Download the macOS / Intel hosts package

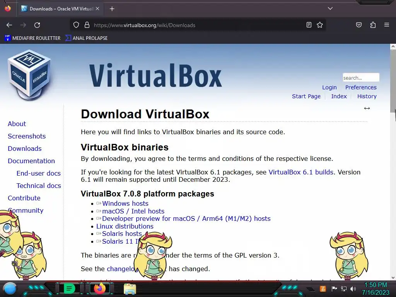(x=133, y=211)
